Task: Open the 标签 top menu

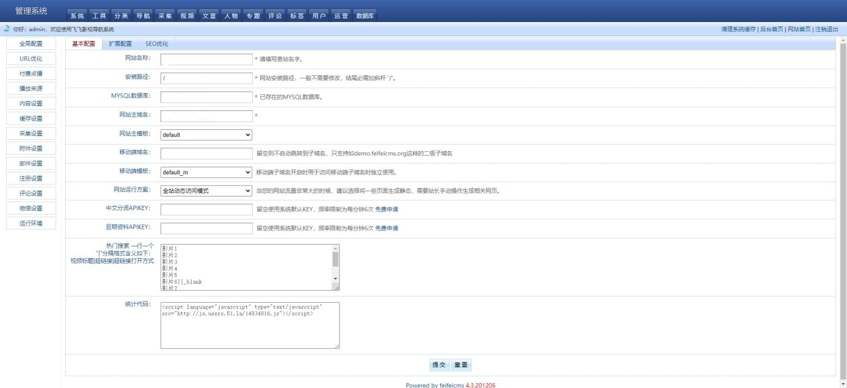Action: pos(298,16)
